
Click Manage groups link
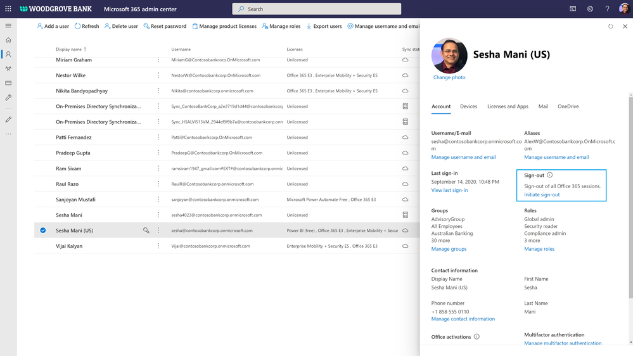449,249
